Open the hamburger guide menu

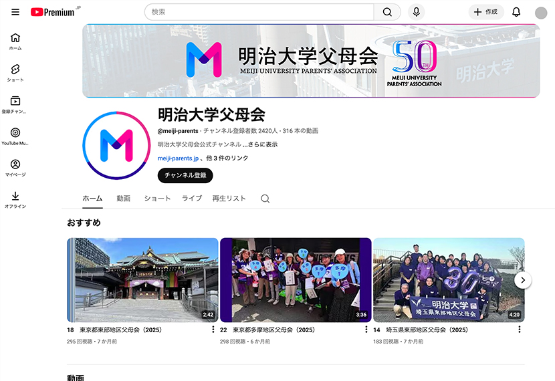point(15,12)
